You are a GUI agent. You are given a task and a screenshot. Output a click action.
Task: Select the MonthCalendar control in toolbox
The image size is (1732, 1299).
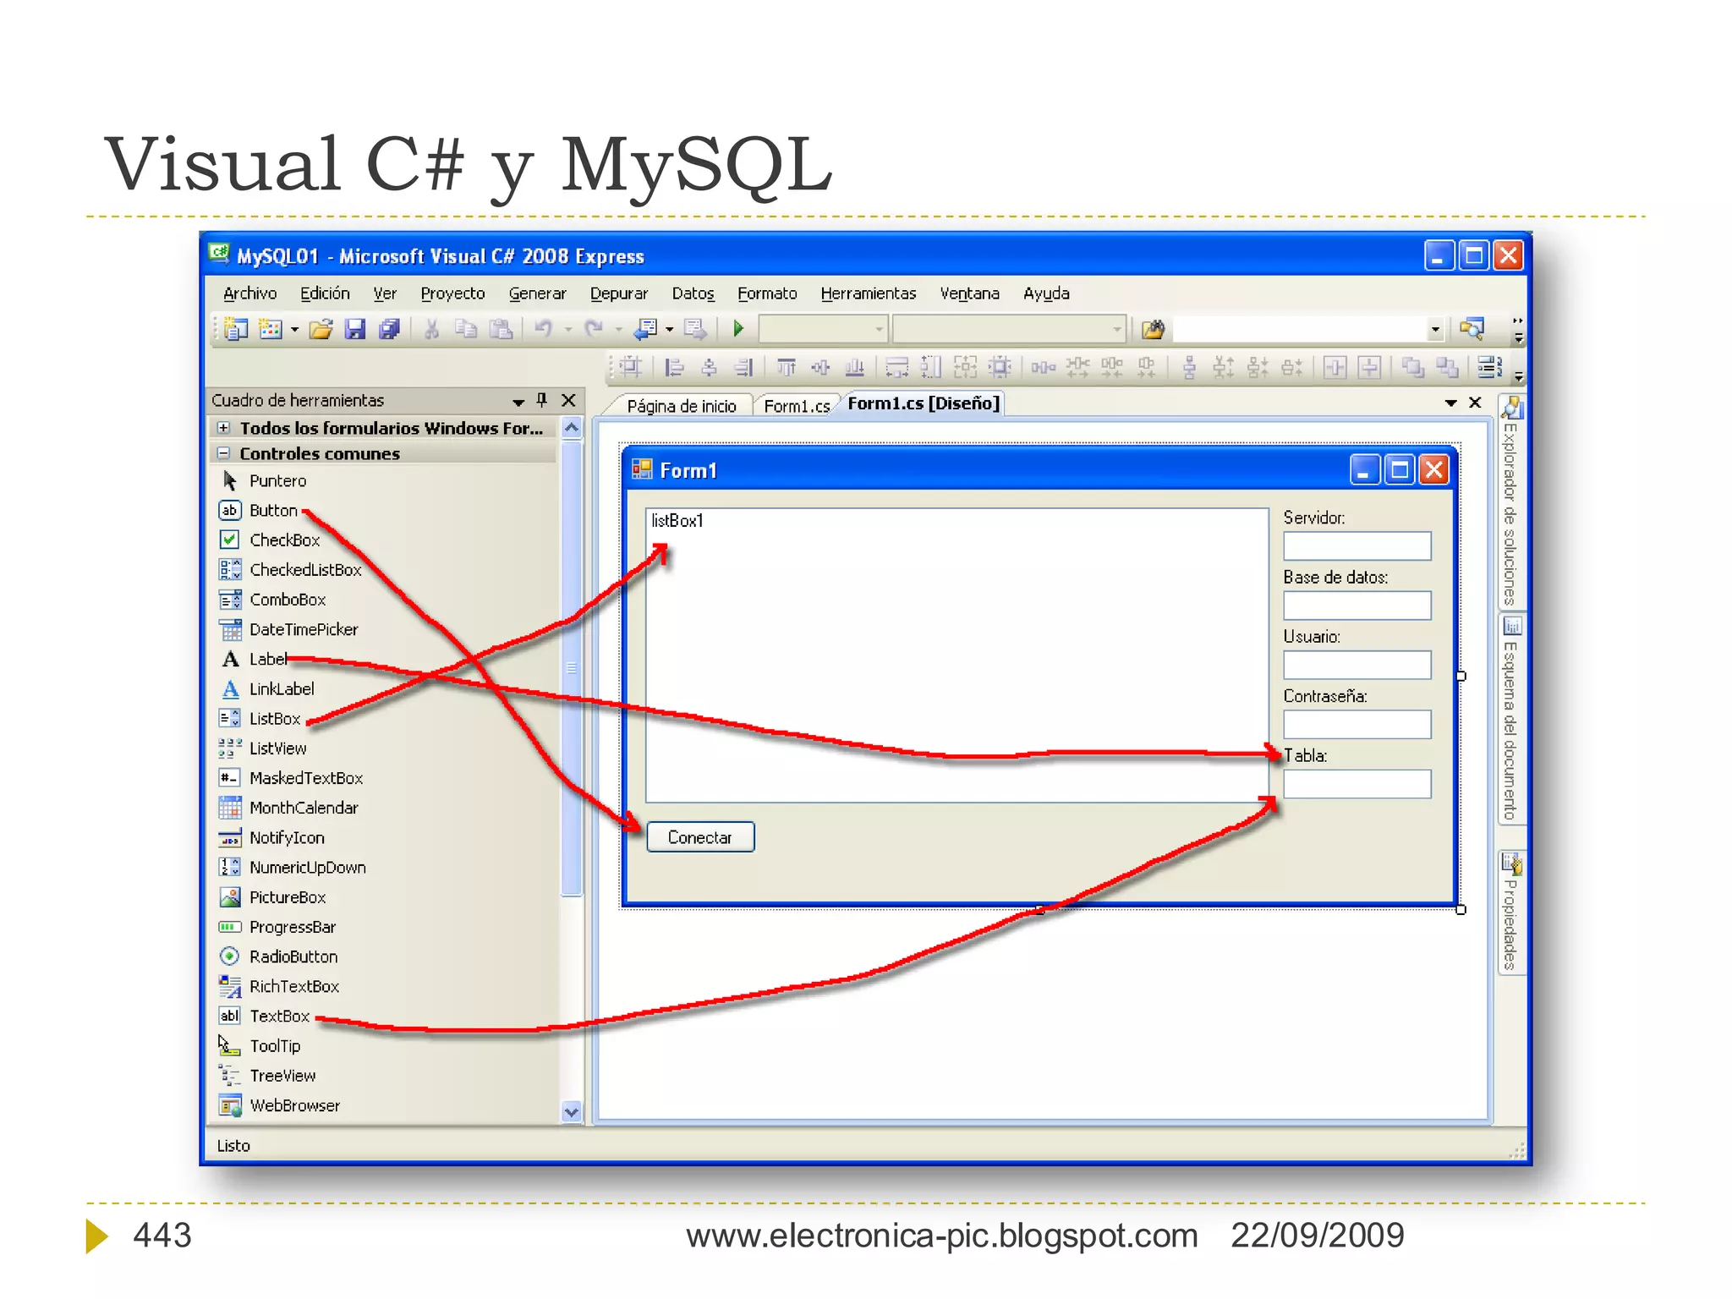[288, 808]
